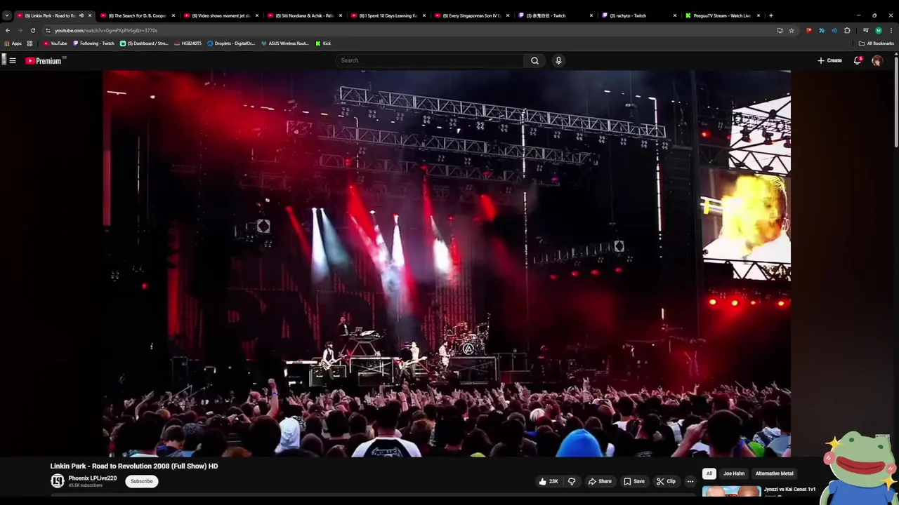
Task: Switch to Siti Nordiana & Achik tab
Action: (304, 15)
